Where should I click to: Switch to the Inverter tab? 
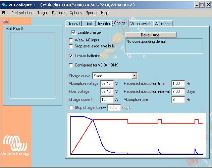[104, 24]
